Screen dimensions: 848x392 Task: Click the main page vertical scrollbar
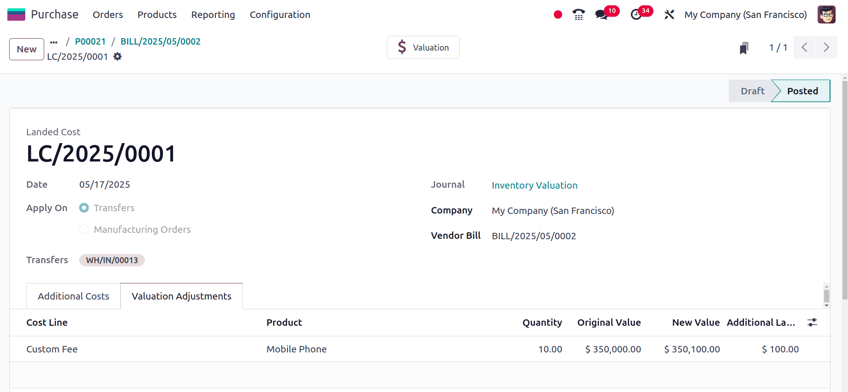click(845, 191)
